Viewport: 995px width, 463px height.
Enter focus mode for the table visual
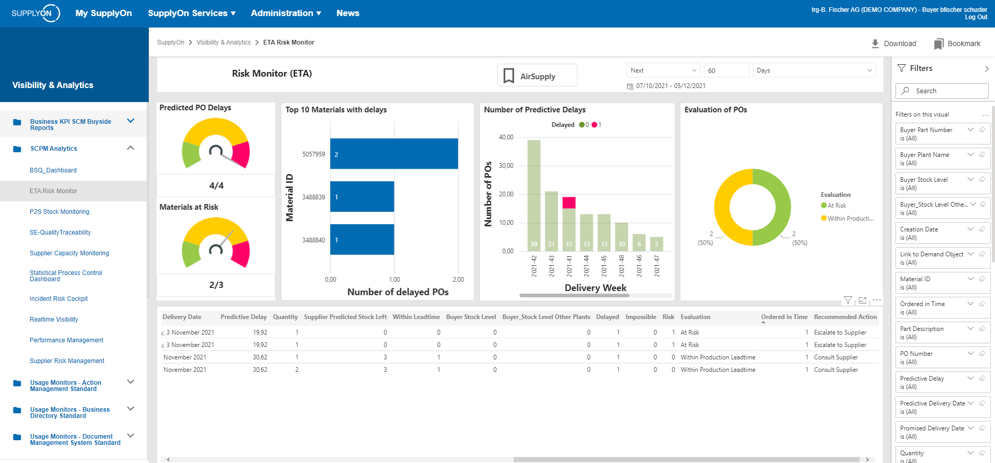pyautogui.click(x=862, y=300)
